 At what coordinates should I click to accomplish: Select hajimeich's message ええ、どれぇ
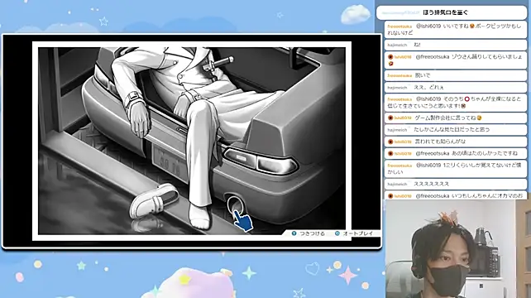(x=456, y=87)
